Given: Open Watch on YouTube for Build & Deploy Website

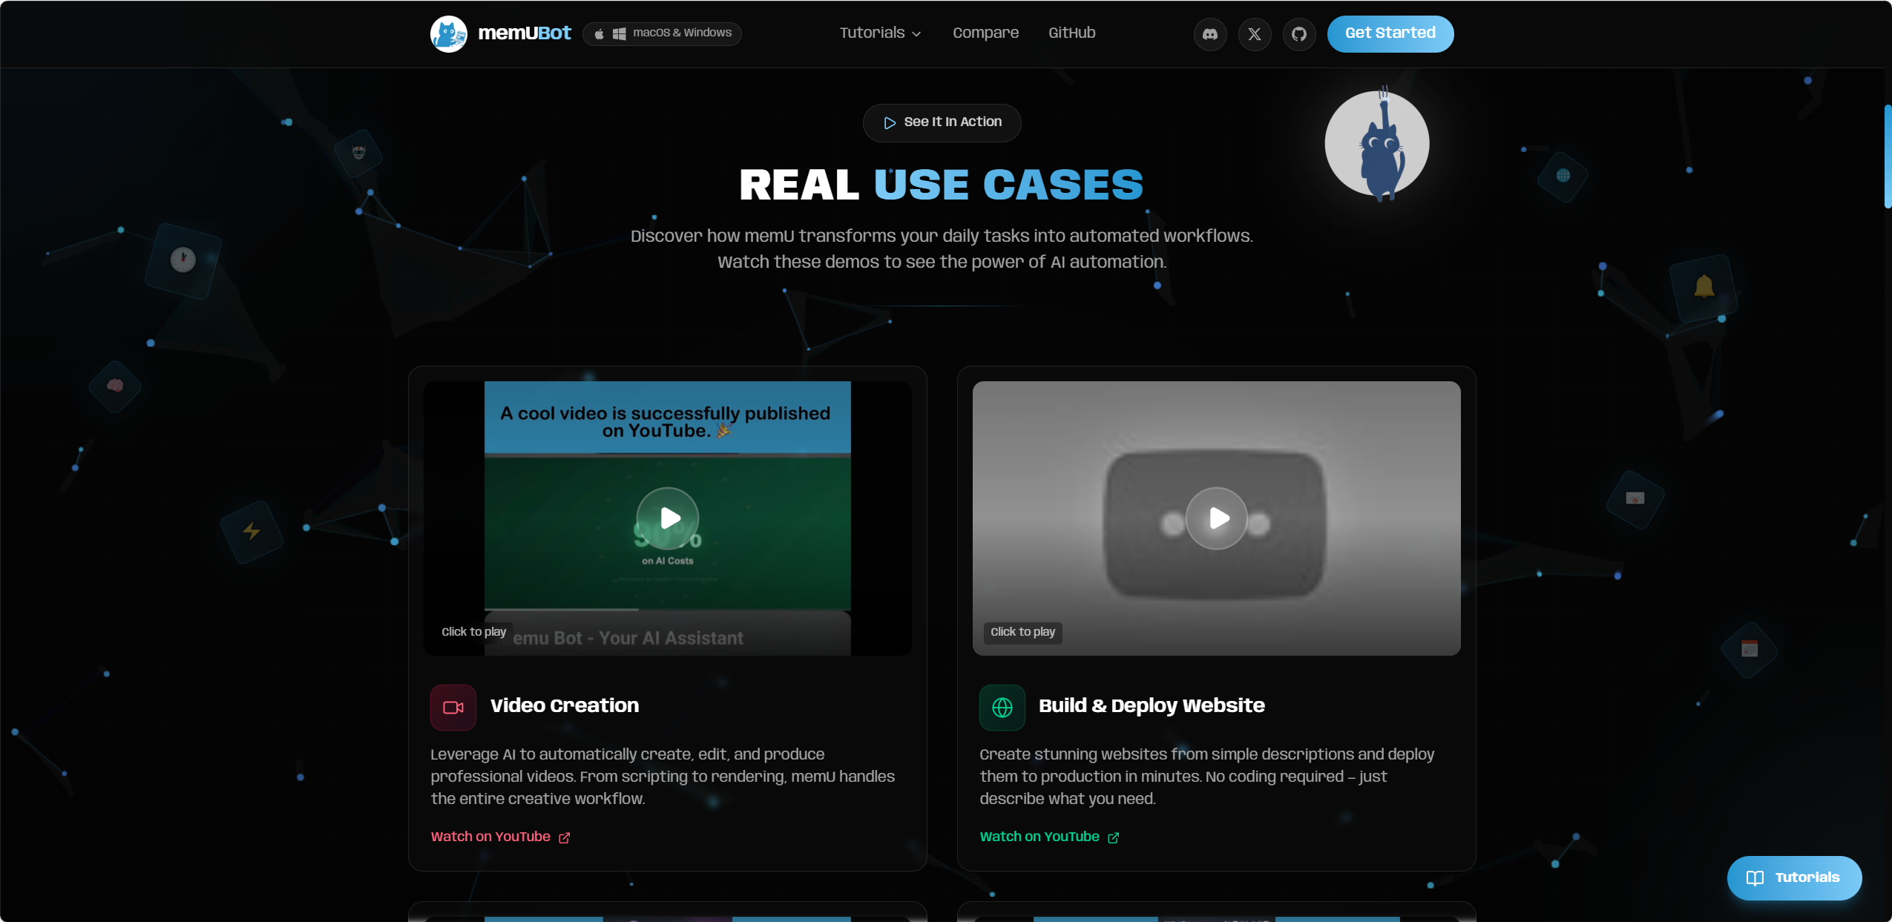Looking at the screenshot, I should click(1050, 837).
